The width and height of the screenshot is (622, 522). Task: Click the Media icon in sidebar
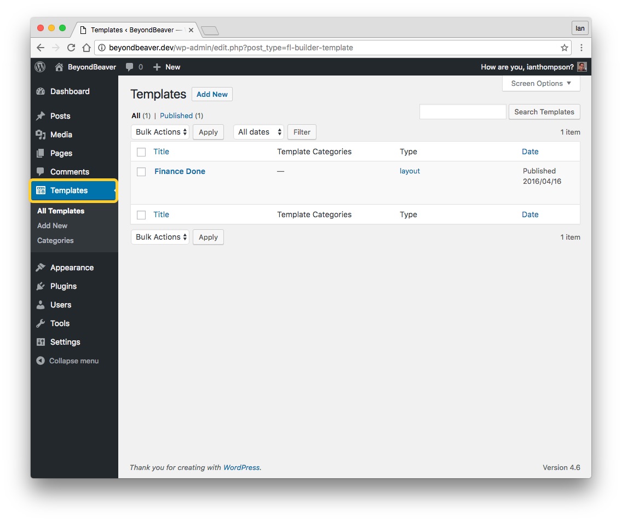(41, 135)
